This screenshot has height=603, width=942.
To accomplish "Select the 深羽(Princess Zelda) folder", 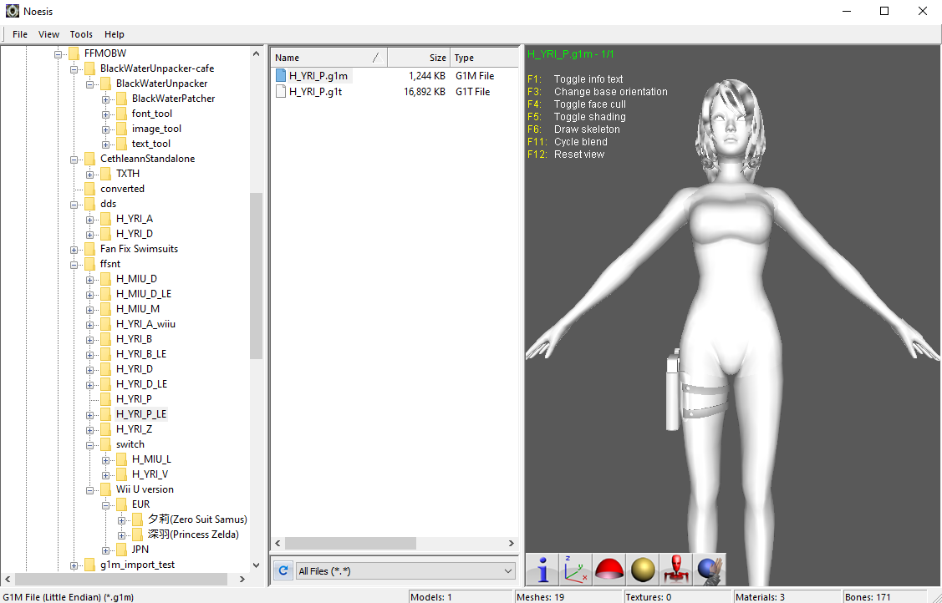I will 193,534.
